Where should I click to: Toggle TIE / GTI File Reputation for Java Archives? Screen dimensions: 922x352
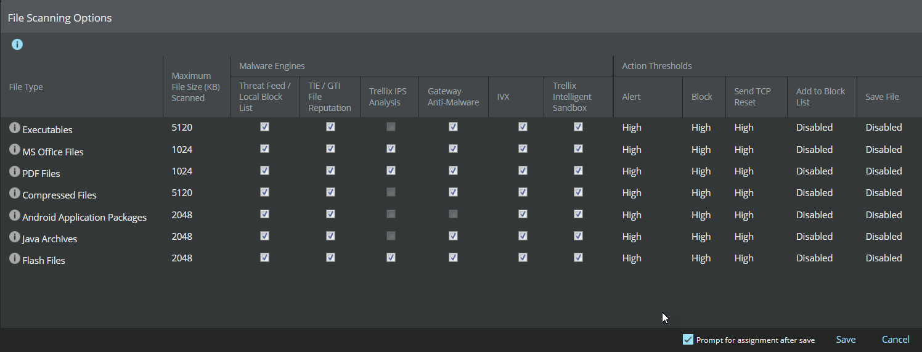click(x=330, y=235)
